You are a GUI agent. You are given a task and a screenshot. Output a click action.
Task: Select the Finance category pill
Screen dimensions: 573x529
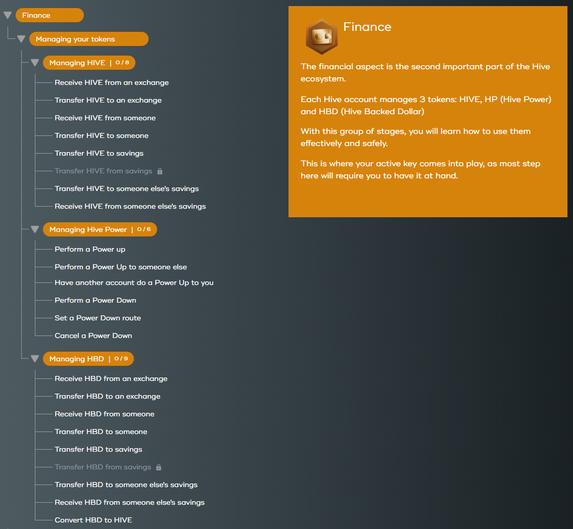[x=50, y=15]
